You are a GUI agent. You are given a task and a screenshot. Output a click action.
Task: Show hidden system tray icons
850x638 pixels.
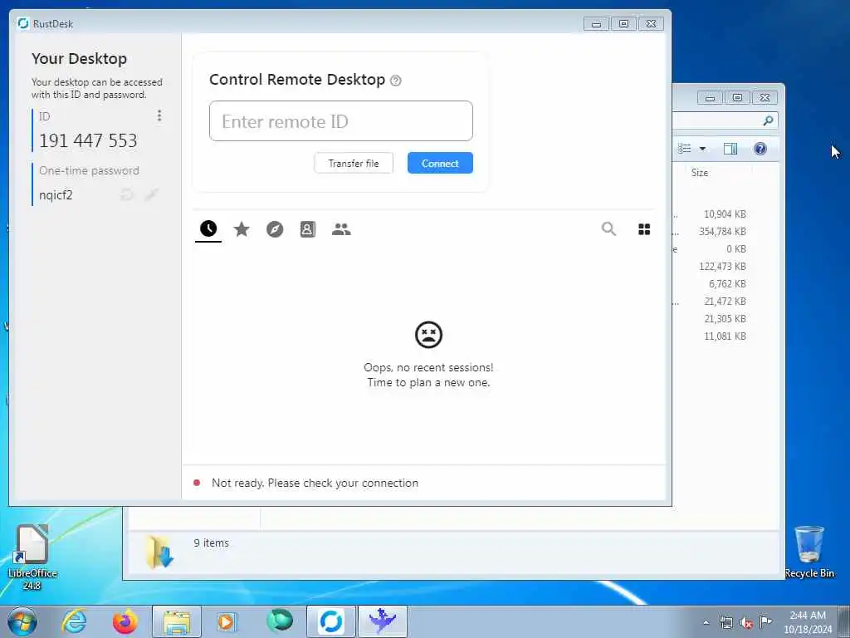pyautogui.click(x=706, y=623)
